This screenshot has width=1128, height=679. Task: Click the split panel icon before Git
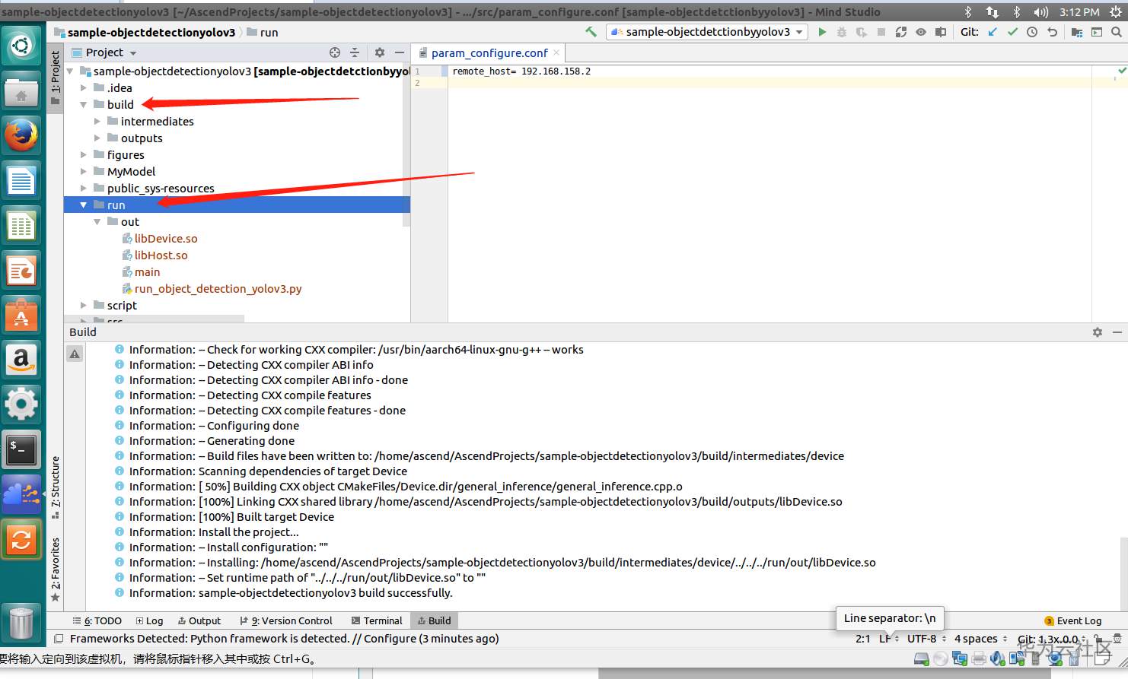pyautogui.click(x=941, y=32)
